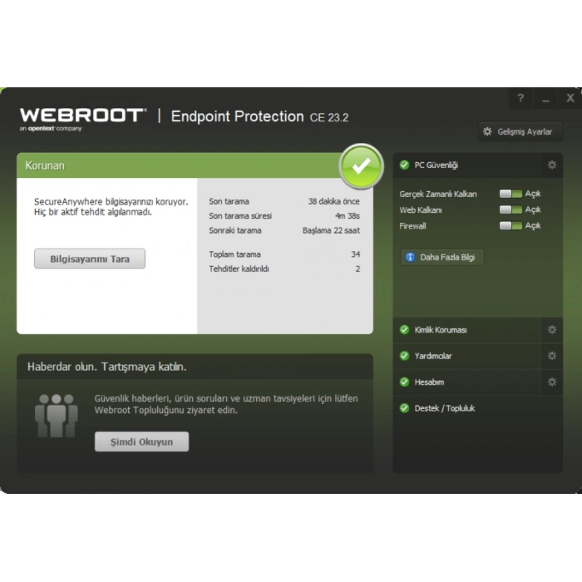This screenshot has height=582, width=582.
Task: Click the 'Endpoint Protection' title text
Action: pos(237,116)
